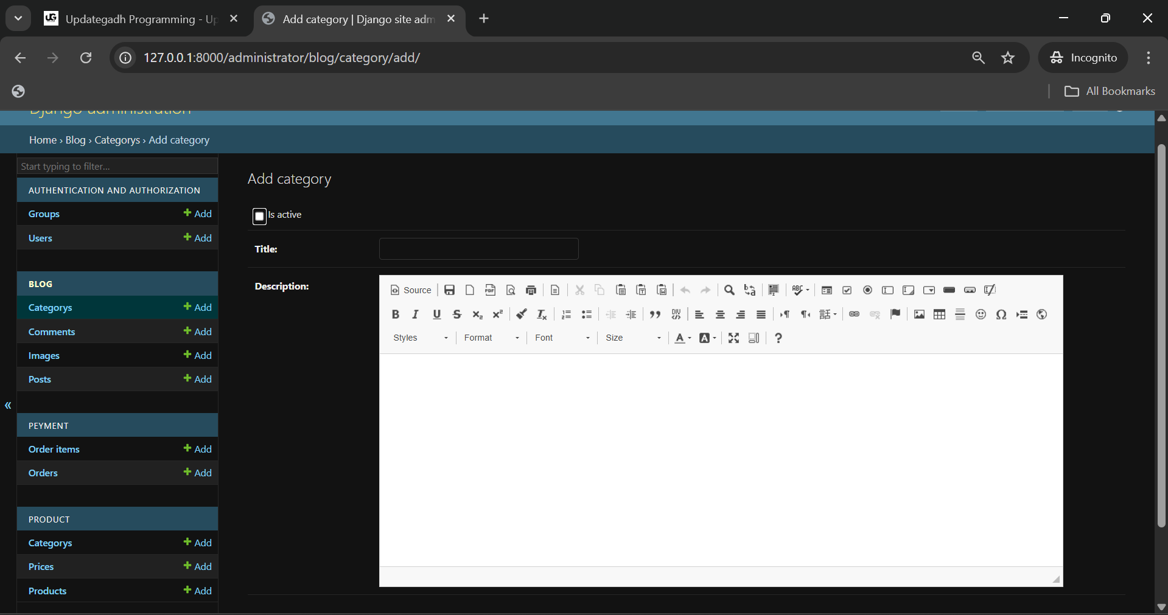Open the Styles dropdown
The image size is (1168, 615).
pos(421,338)
